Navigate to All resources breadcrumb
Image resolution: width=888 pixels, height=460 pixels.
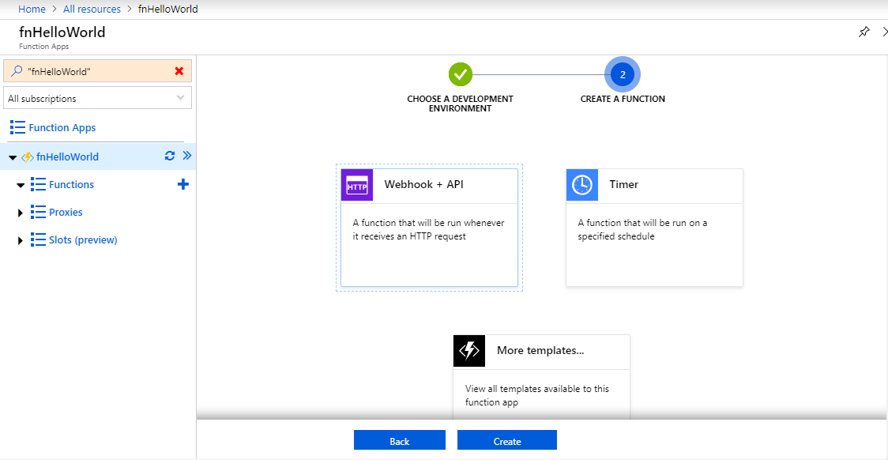click(92, 9)
